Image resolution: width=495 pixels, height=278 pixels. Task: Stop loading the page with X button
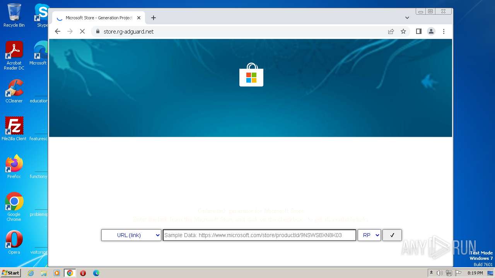point(82,32)
